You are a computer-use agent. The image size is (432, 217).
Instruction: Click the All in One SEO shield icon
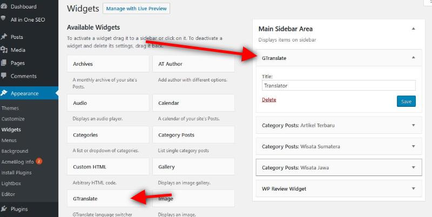pyautogui.click(x=3, y=19)
